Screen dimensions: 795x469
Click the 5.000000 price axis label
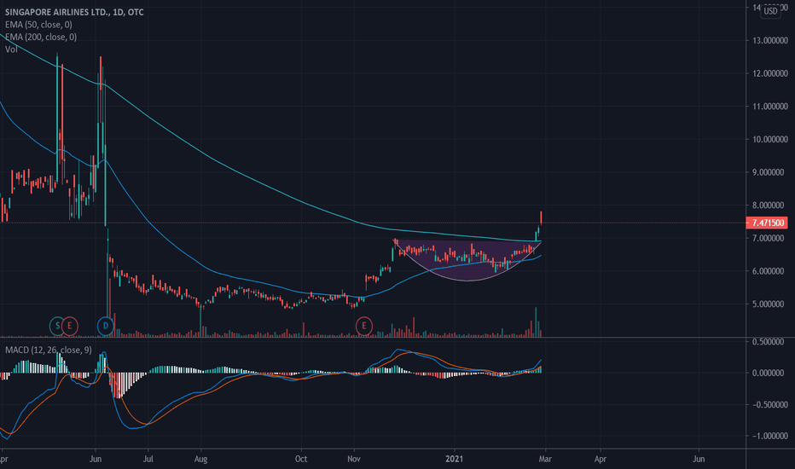(x=769, y=304)
